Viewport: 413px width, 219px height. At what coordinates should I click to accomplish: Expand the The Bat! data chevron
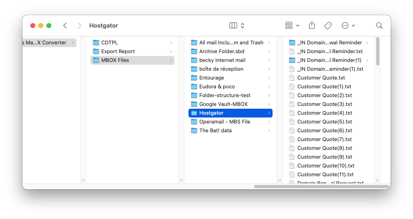click(x=269, y=131)
